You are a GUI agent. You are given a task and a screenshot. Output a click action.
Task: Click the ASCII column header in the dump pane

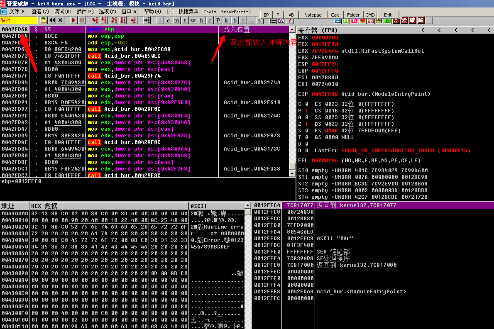tap(217, 206)
